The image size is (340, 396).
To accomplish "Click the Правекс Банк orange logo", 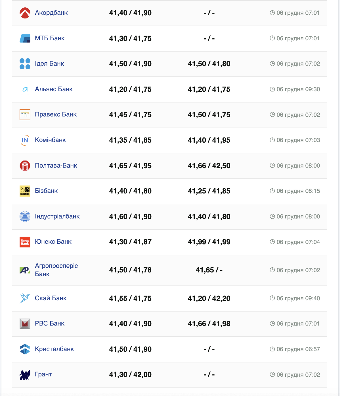I will click(x=25, y=115).
